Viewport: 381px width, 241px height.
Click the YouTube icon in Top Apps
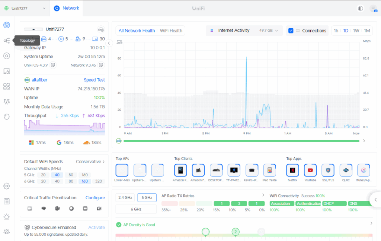[310, 170]
